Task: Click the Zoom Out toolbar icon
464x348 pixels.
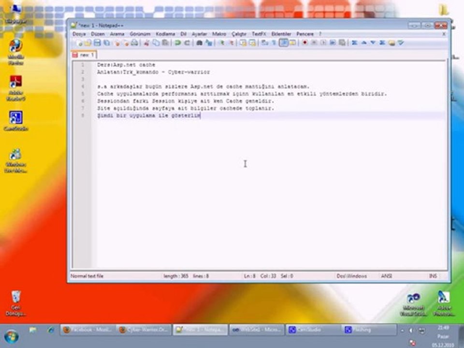Action: point(231,43)
